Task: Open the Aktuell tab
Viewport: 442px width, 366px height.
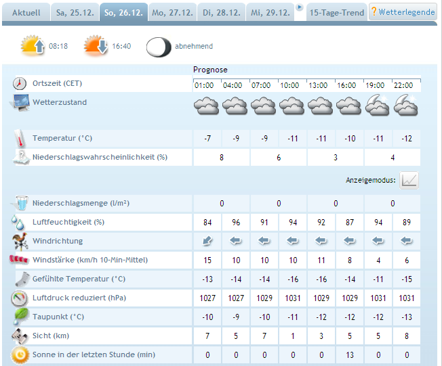Action: [x=26, y=13]
